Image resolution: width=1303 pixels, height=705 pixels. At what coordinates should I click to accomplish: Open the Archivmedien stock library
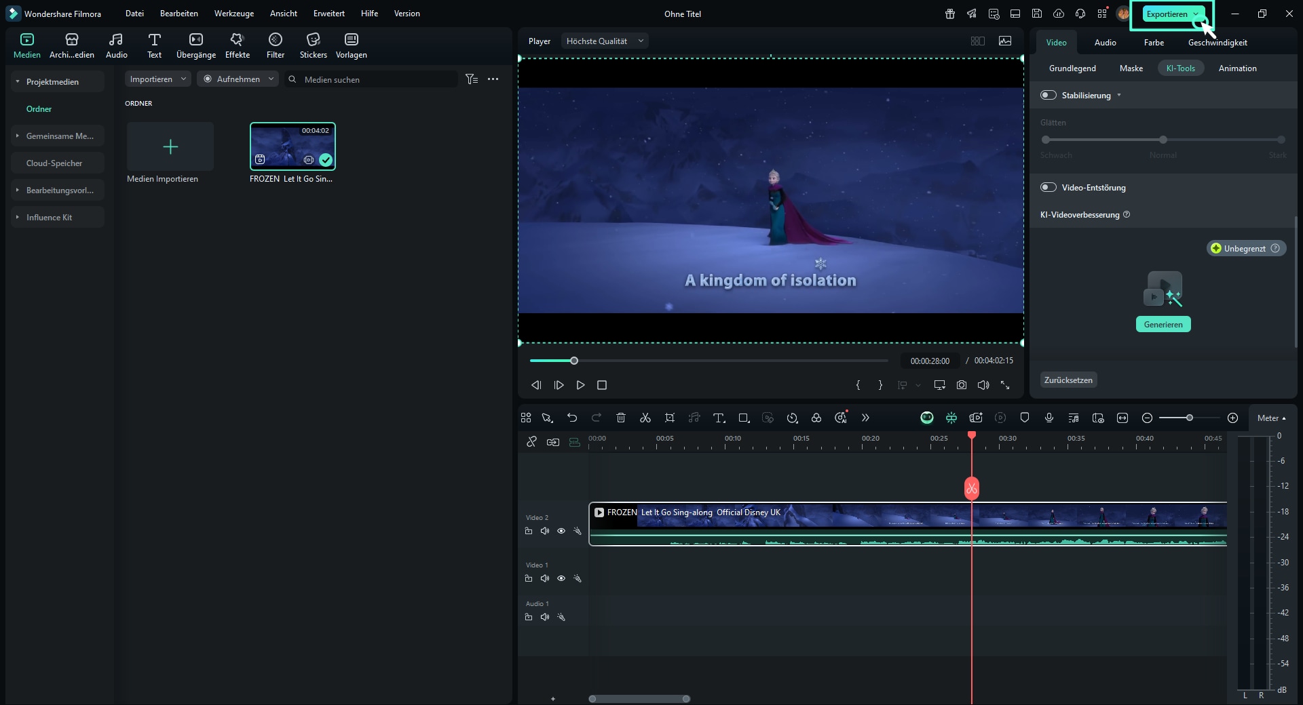coord(72,45)
